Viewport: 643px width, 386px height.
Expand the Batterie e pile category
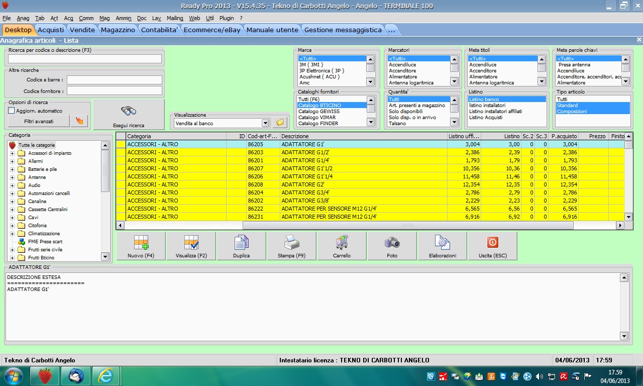coord(13,169)
